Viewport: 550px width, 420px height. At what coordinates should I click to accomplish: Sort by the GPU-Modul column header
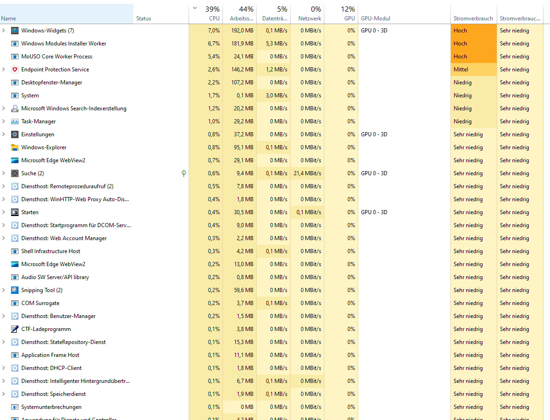pyautogui.click(x=404, y=14)
